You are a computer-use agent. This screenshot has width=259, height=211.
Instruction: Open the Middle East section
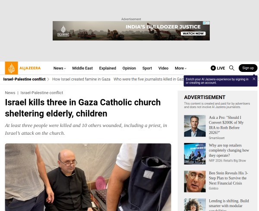(82, 68)
